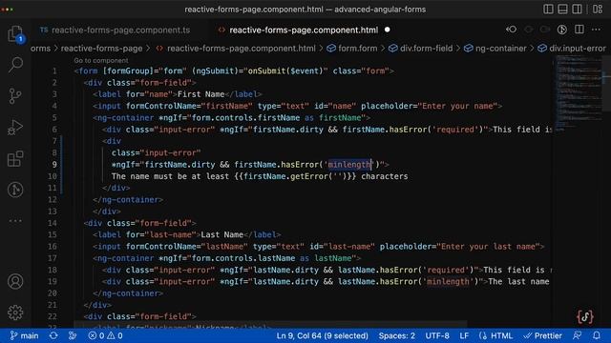Click Ln 9, Col 64 cursor position

[323, 335]
